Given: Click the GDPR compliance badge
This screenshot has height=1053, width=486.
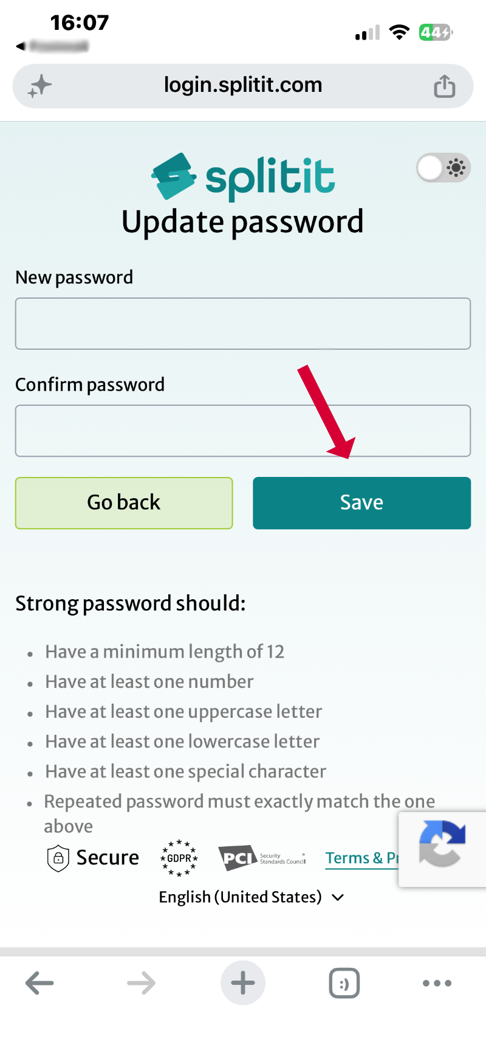Looking at the screenshot, I should (x=178, y=858).
